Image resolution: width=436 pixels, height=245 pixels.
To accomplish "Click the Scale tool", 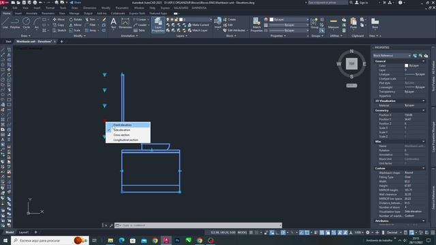I will click(75, 30).
